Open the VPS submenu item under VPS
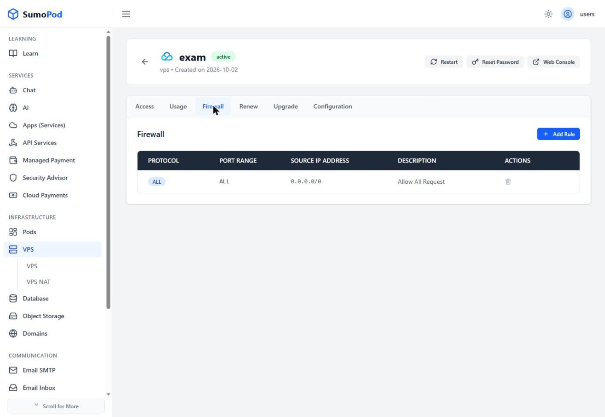The image size is (605, 417). tap(32, 266)
